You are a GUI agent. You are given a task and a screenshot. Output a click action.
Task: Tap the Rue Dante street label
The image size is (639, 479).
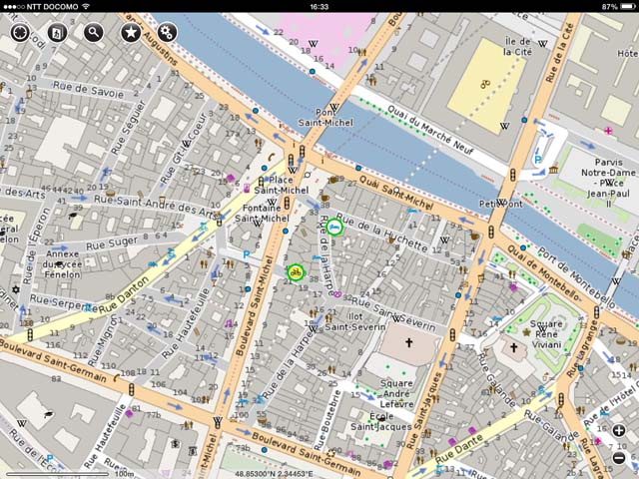[x=459, y=449]
